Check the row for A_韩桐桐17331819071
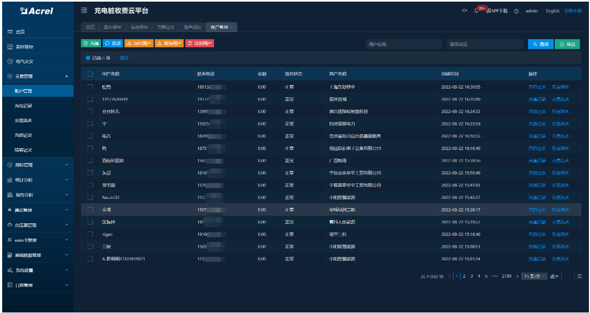The image size is (590, 313). coord(90,259)
